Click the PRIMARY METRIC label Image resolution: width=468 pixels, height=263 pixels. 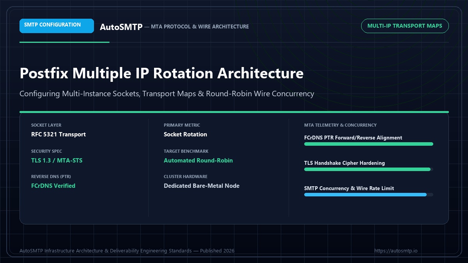182,125
